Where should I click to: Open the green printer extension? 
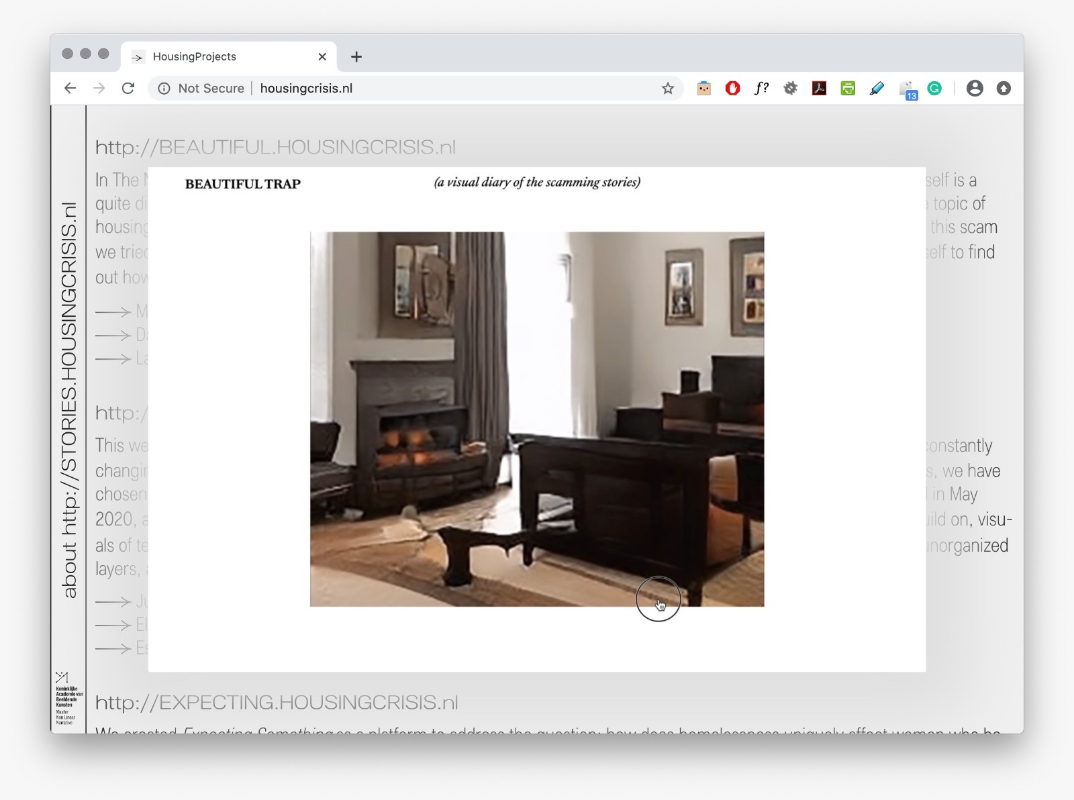click(848, 89)
